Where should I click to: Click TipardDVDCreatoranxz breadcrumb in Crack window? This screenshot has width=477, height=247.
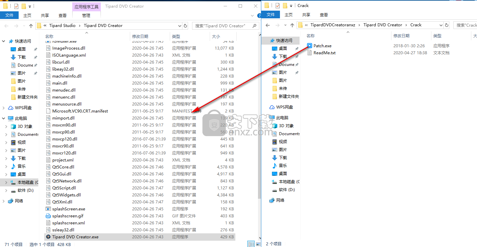coord(333,25)
